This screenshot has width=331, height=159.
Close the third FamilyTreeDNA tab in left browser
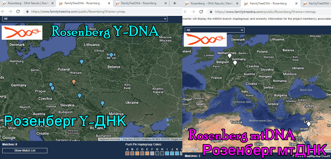coord(165,3)
